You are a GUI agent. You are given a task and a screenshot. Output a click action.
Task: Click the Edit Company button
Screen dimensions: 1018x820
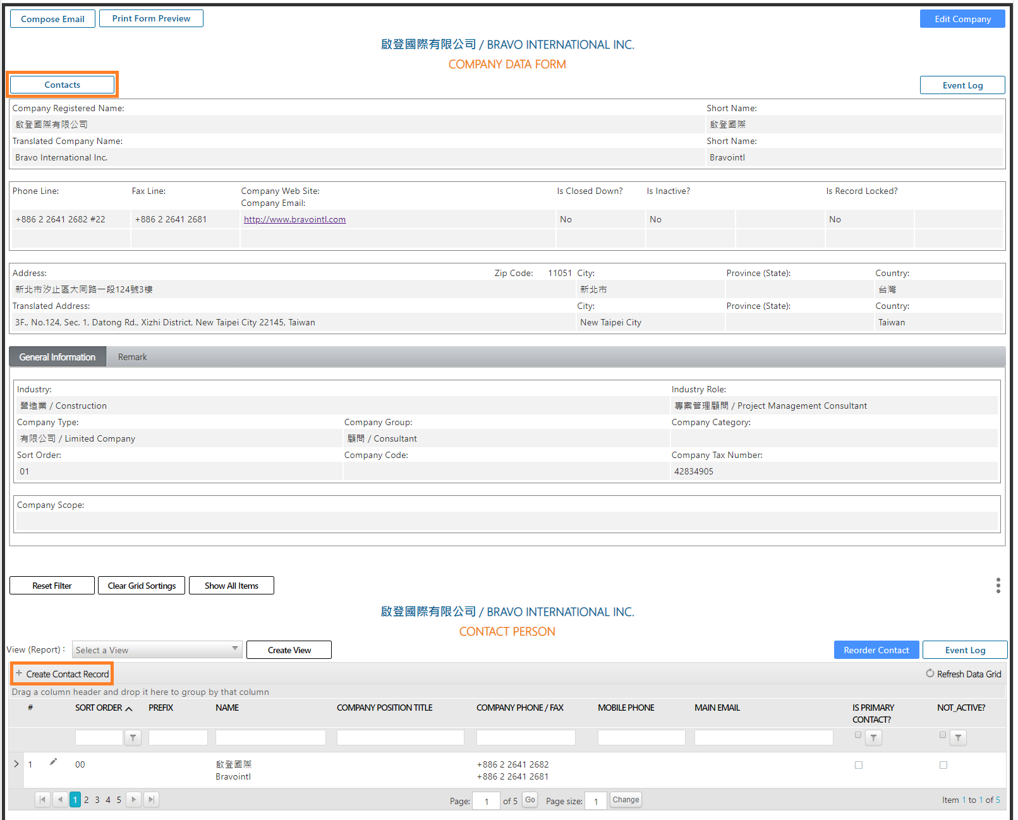[962, 19]
